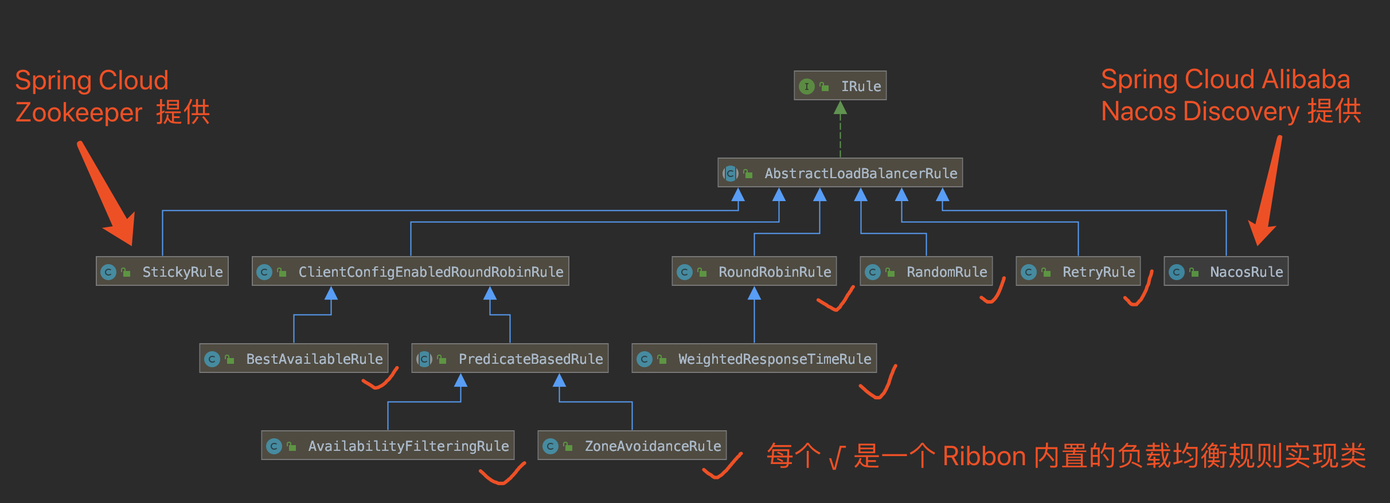Viewport: 1390px width, 503px height.
Task: Select the WeightedResponseTimeRule node
Action: (754, 358)
